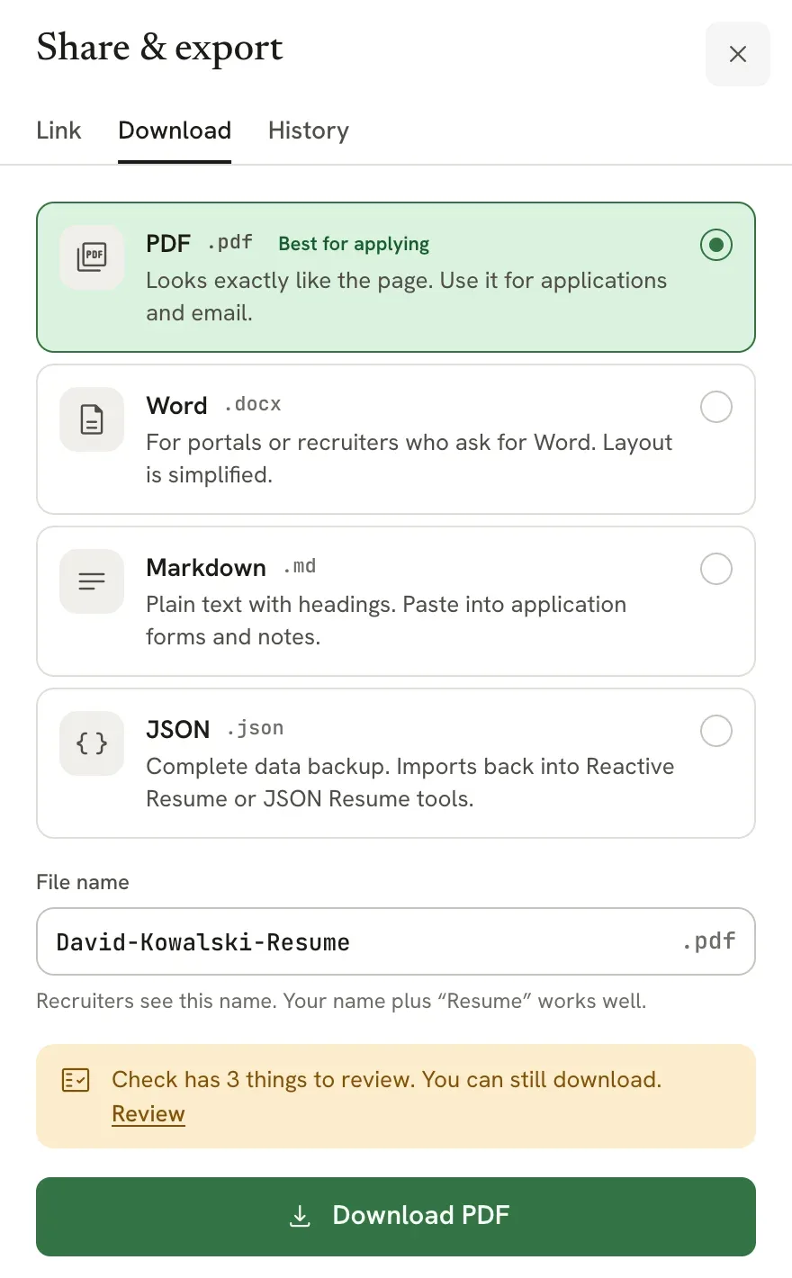This screenshot has width=792, height=1278.
Task: Switch to the Link tab
Action: (x=58, y=130)
